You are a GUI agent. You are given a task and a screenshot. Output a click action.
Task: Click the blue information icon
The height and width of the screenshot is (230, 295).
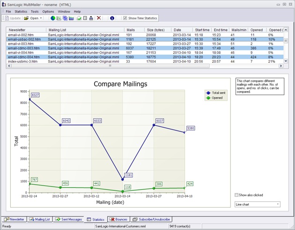(x=112, y=18)
